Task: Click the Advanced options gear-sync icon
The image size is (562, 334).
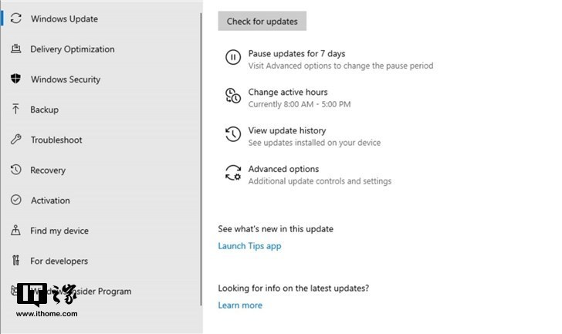Action: (x=233, y=173)
